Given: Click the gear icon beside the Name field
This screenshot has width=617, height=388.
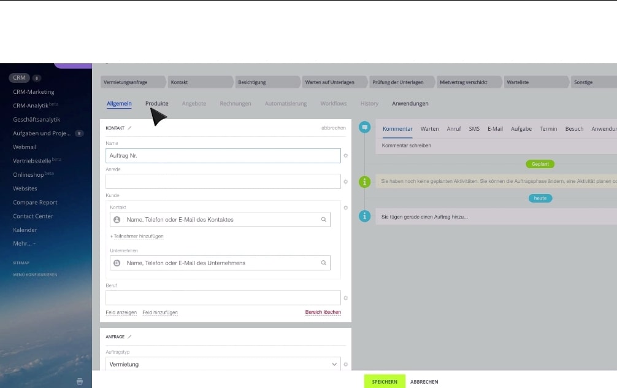Looking at the screenshot, I should pos(346,155).
